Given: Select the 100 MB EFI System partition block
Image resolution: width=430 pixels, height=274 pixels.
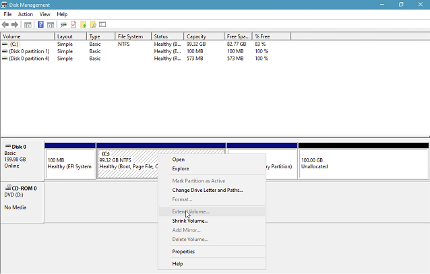Looking at the screenshot, I should 69,163.
